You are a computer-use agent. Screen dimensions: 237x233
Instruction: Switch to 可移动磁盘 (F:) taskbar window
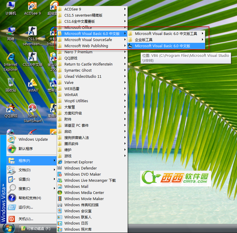coord(38,228)
